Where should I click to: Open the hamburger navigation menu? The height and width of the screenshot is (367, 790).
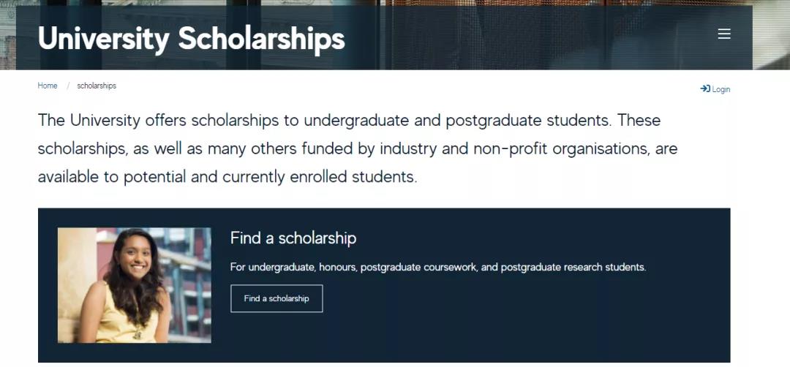click(724, 34)
